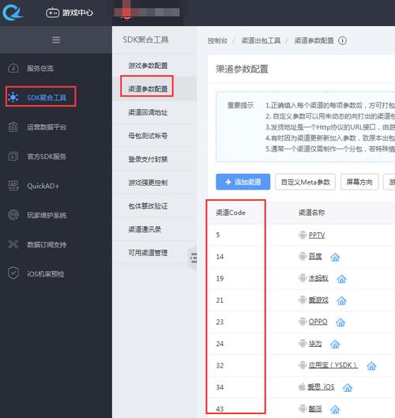Open the 酷派 channel link

tap(315, 409)
